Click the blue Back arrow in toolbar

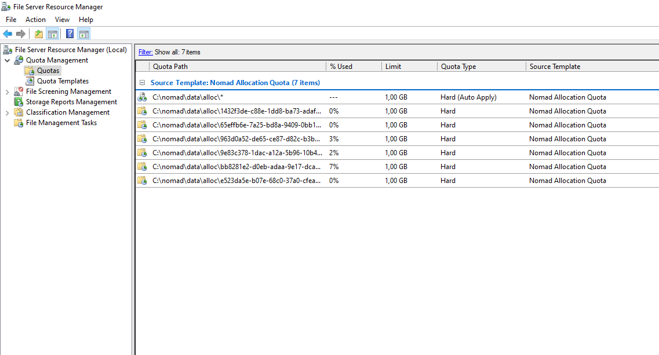pyautogui.click(x=8, y=34)
